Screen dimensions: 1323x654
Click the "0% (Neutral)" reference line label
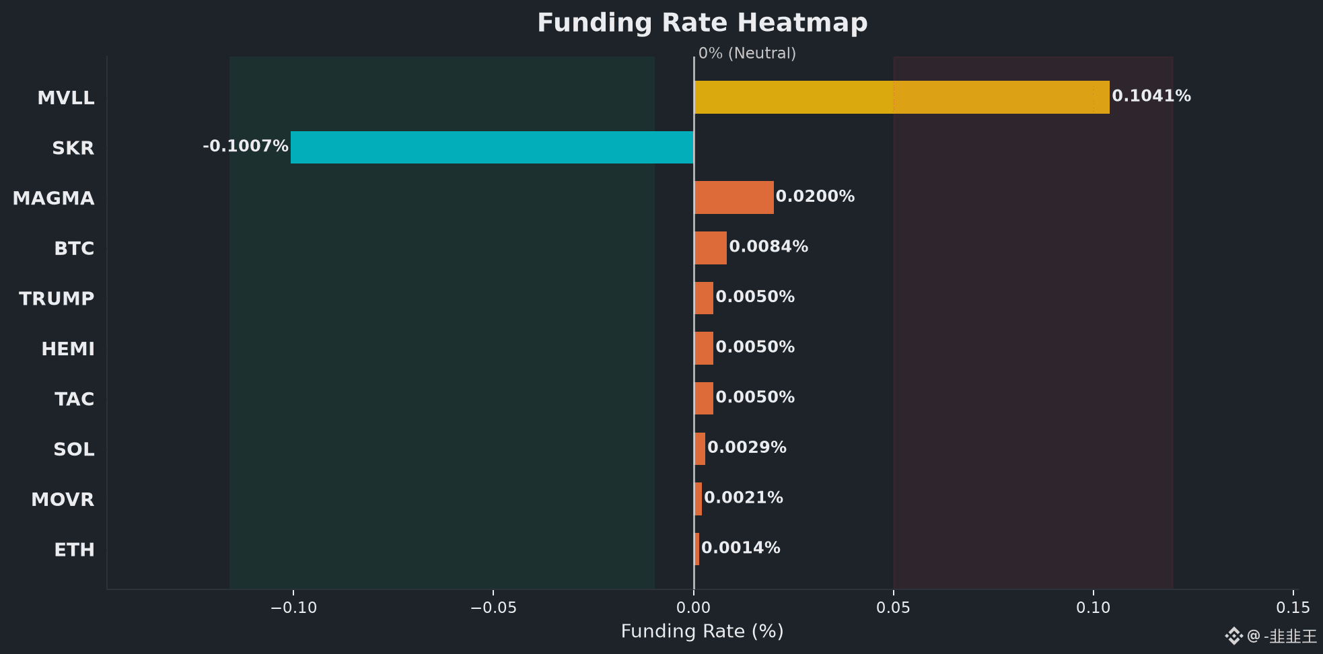click(747, 53)
